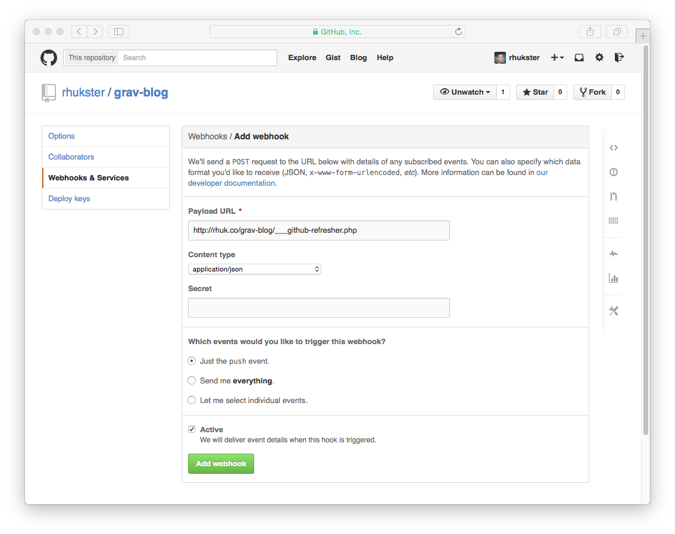The image size is (675, 534).
Task: Open a new Safari tab
Action: 643,36
